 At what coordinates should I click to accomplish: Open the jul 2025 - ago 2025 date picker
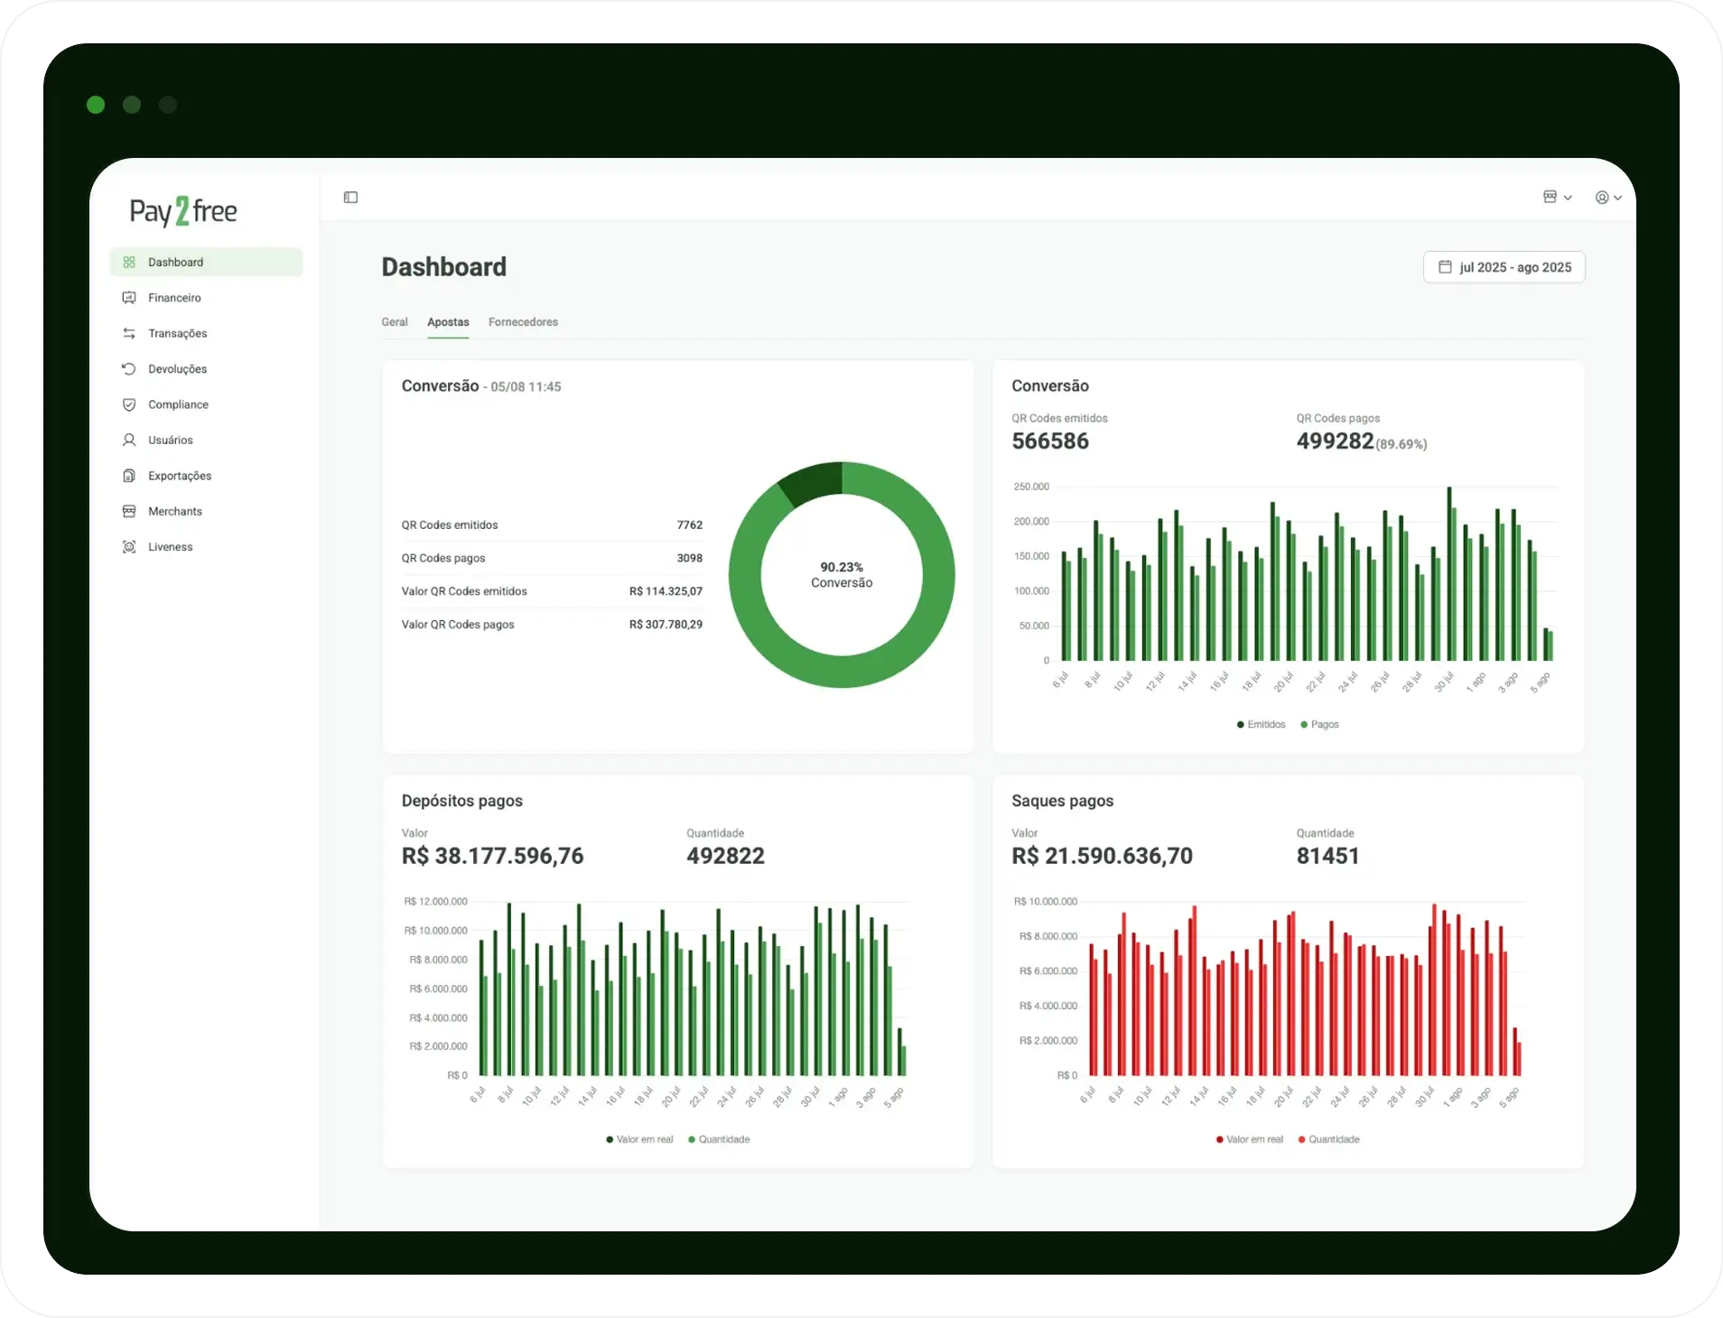1504,267
